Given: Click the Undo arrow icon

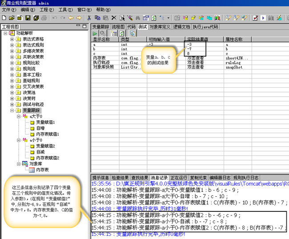Looking at the screenshot, I should click(55, 18).
